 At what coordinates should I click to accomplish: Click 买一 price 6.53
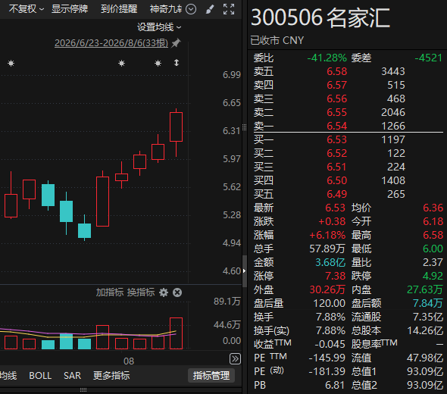coord(336,139)
